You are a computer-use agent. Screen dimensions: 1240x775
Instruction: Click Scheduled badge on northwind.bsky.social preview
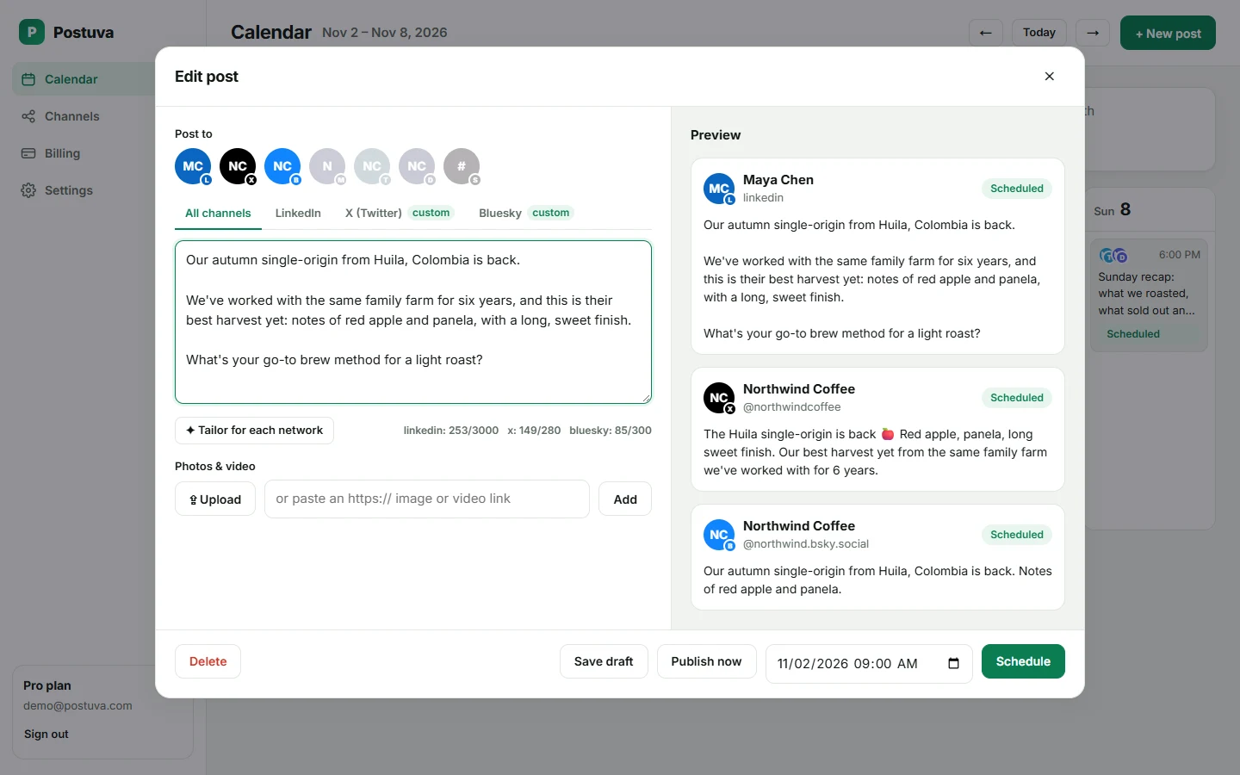click(1017, 535)
